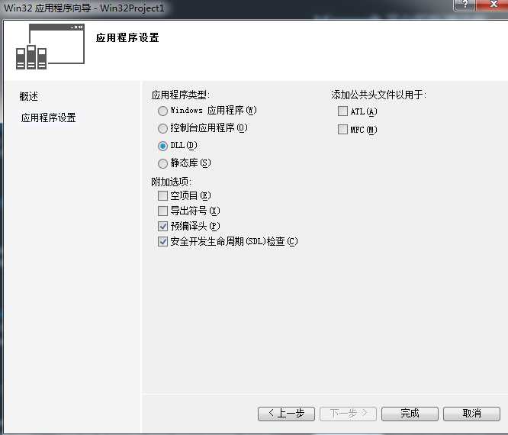
Task: Click the 附加选项 label
Action: click(x=171, y=182)
